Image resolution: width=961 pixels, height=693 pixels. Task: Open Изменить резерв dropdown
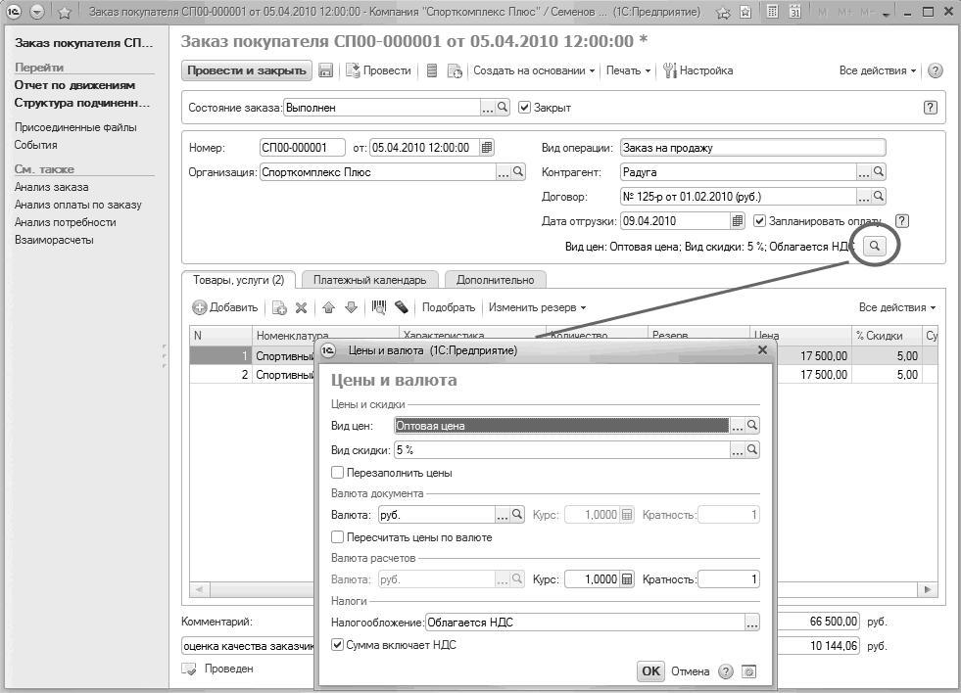[537, 307]
